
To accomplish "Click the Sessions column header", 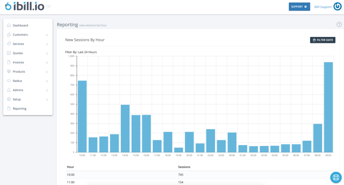I will tap(184, 167).
